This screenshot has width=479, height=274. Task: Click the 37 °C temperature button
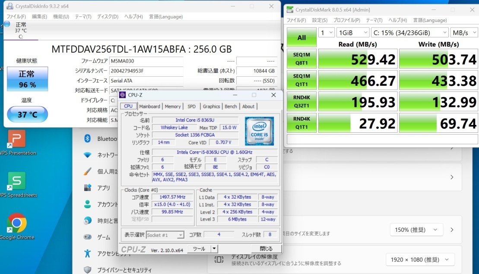pyautogui.click(x=28, y=114)
